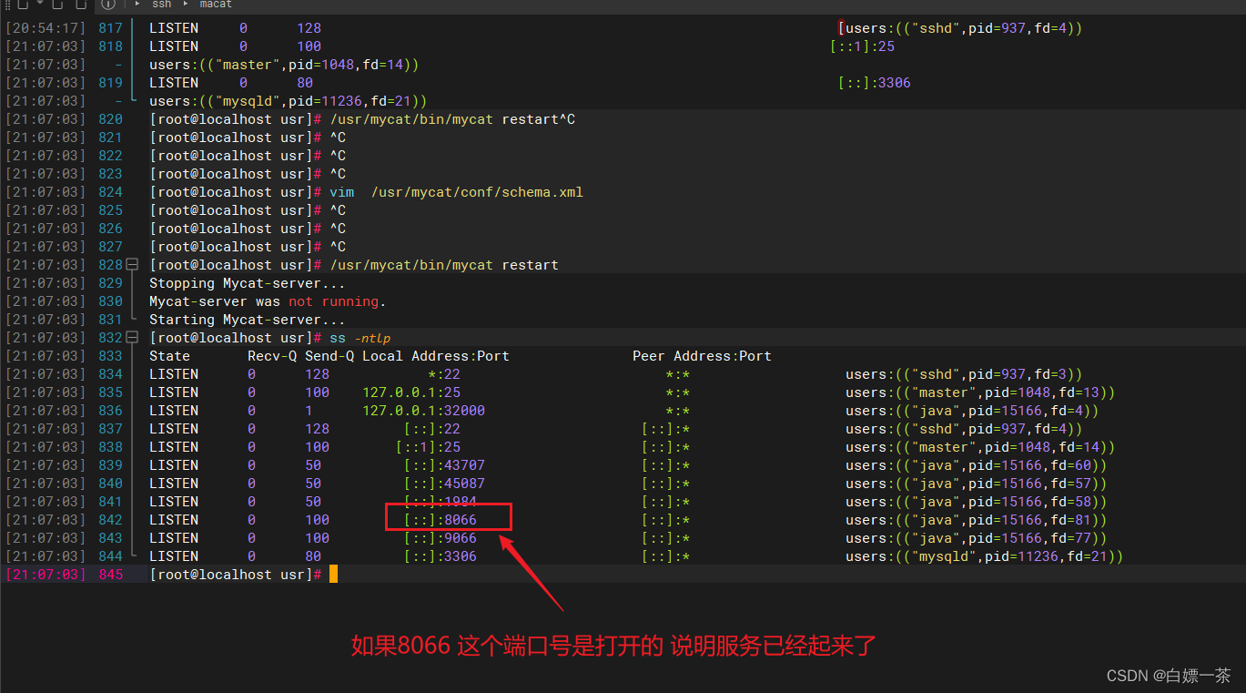Click the java users entry with fd=57
The height and width of the screenshot is (693, 1246).
[x=977, y=484]
